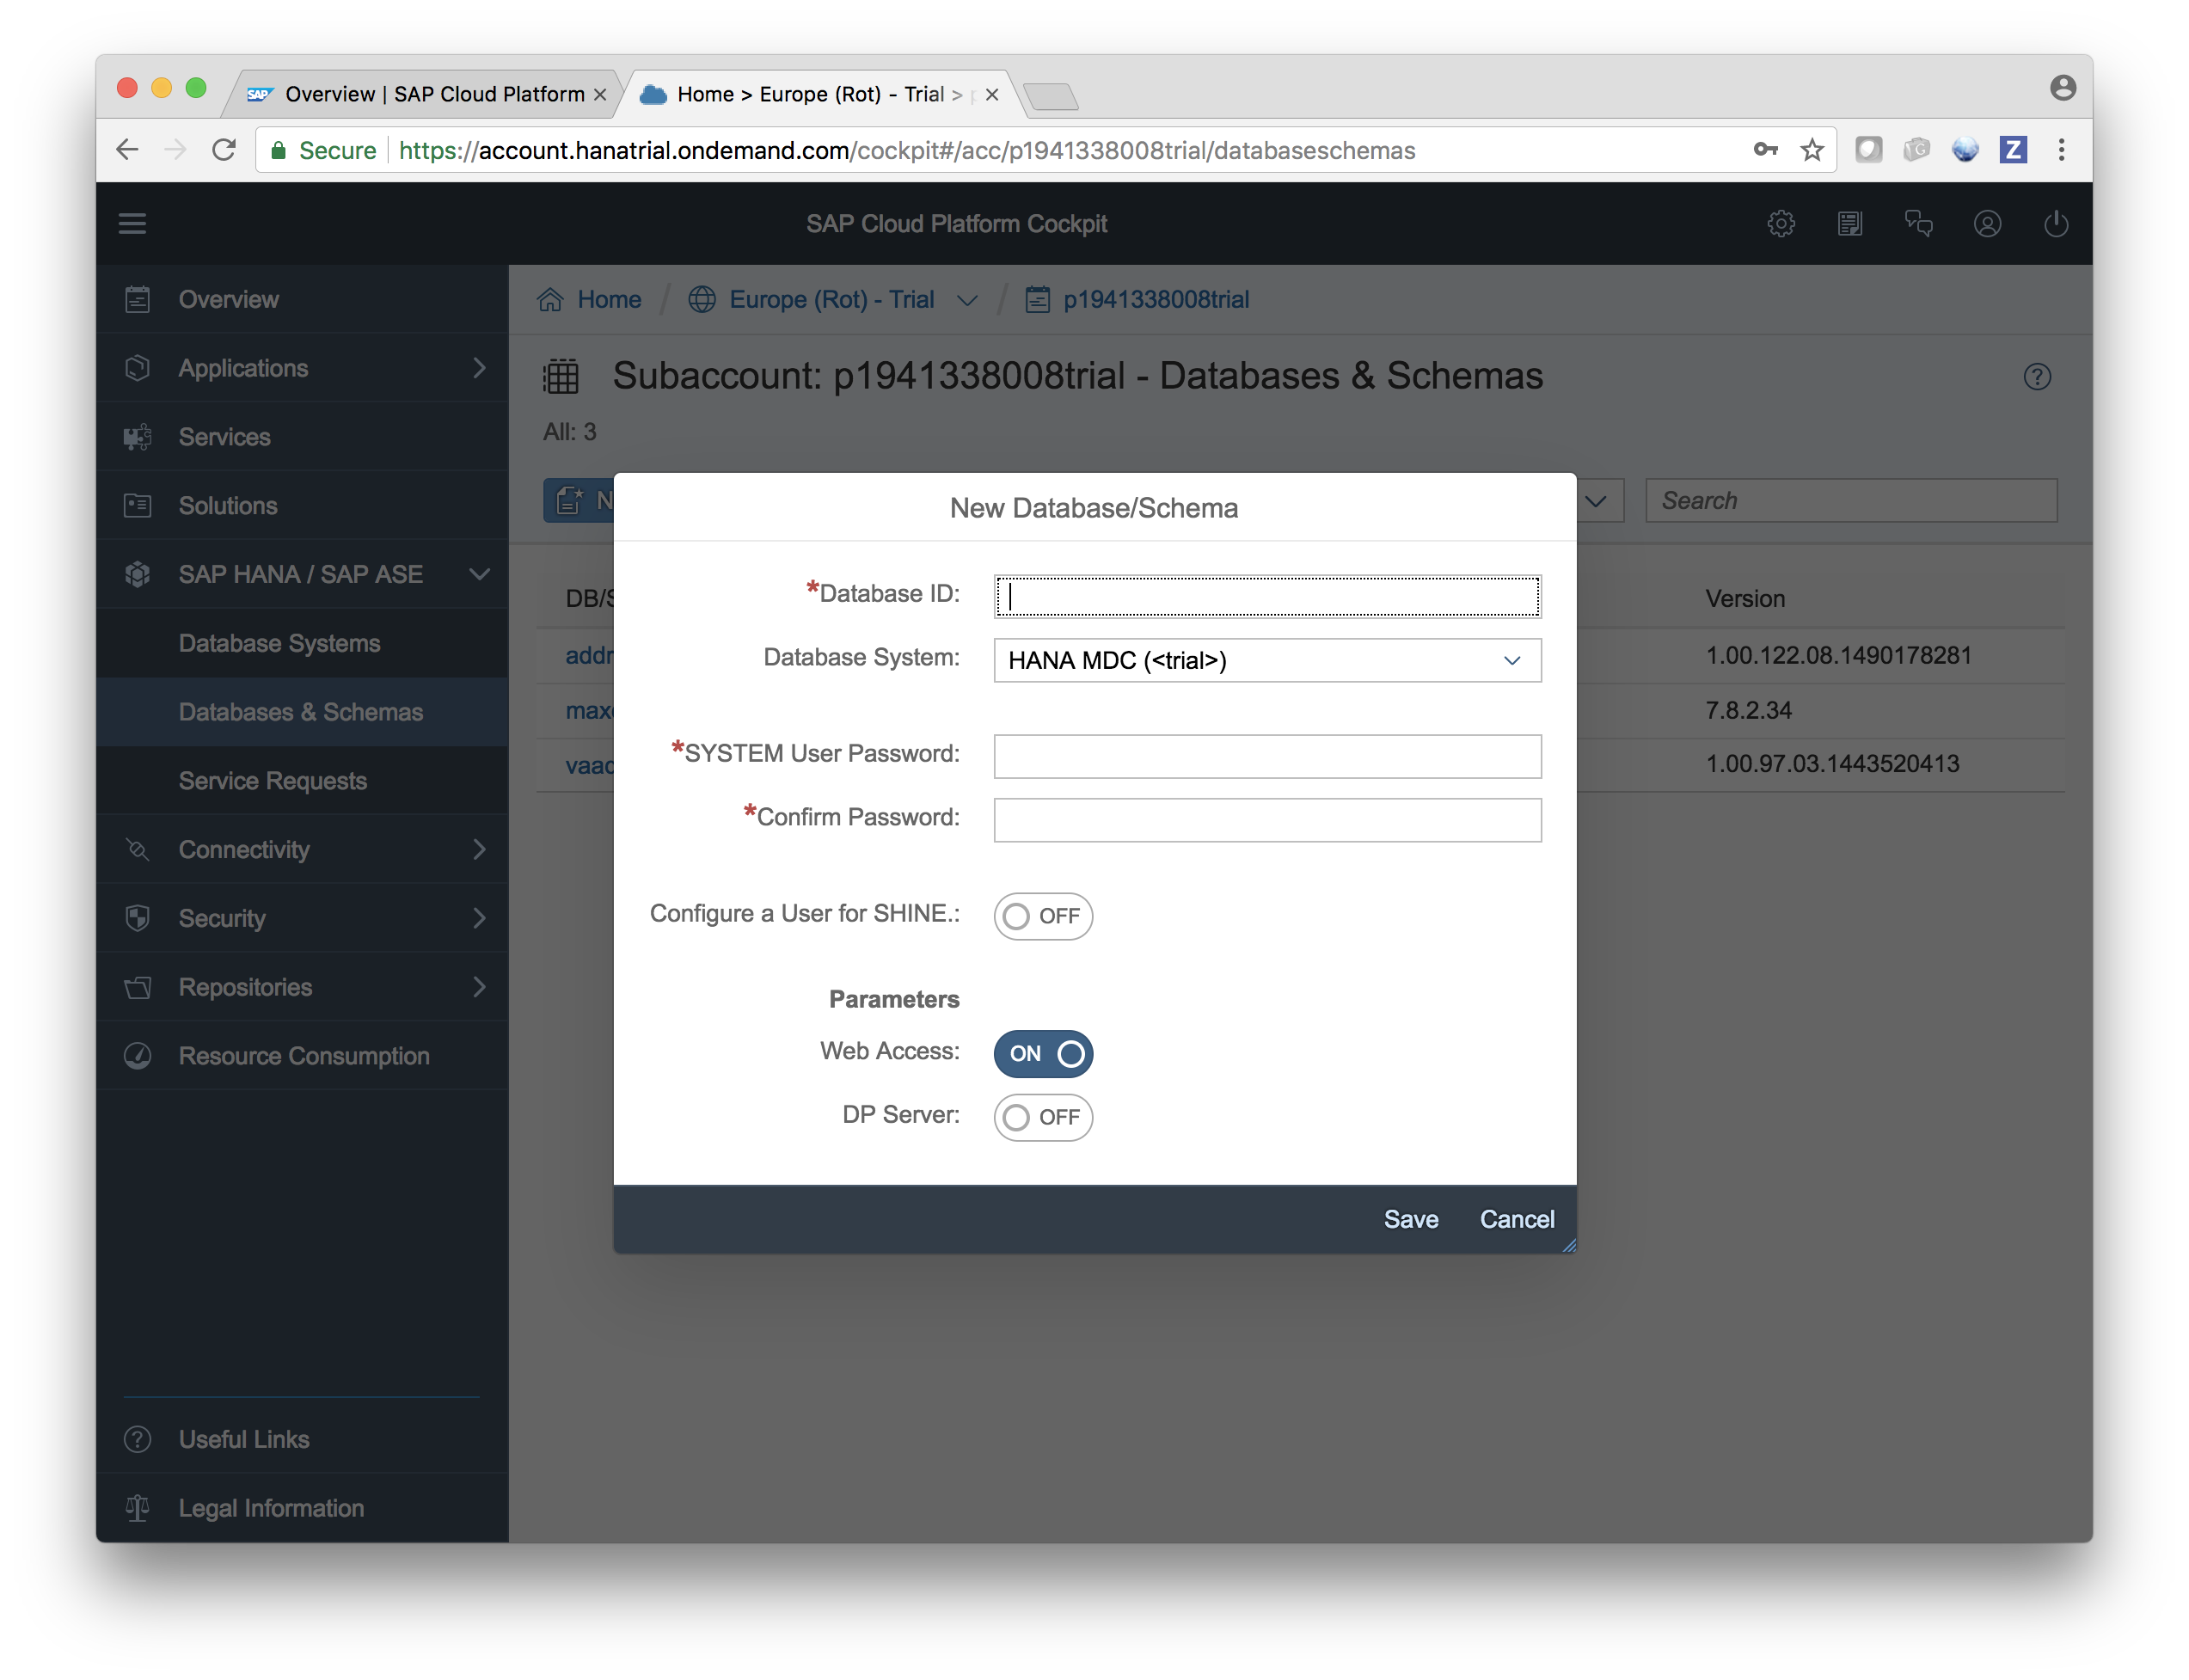
Task: Click the subaccount icon beside p1941338008trial
Action: pyautogui.click(x=1037, y=299)
